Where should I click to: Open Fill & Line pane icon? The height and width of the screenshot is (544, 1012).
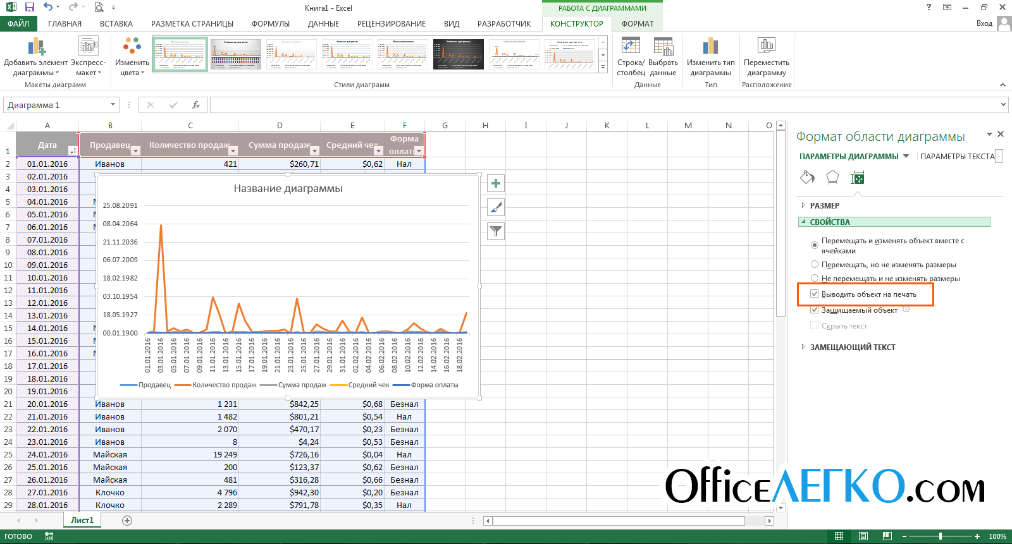coord(807,178)
